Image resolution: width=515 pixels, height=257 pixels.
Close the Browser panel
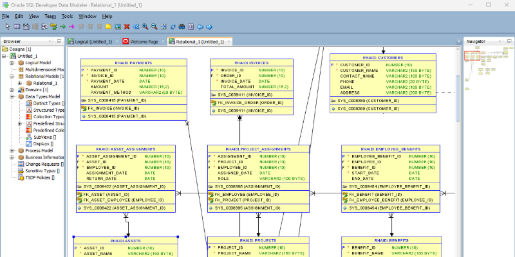pyautogui.click(x=50, y=41)
